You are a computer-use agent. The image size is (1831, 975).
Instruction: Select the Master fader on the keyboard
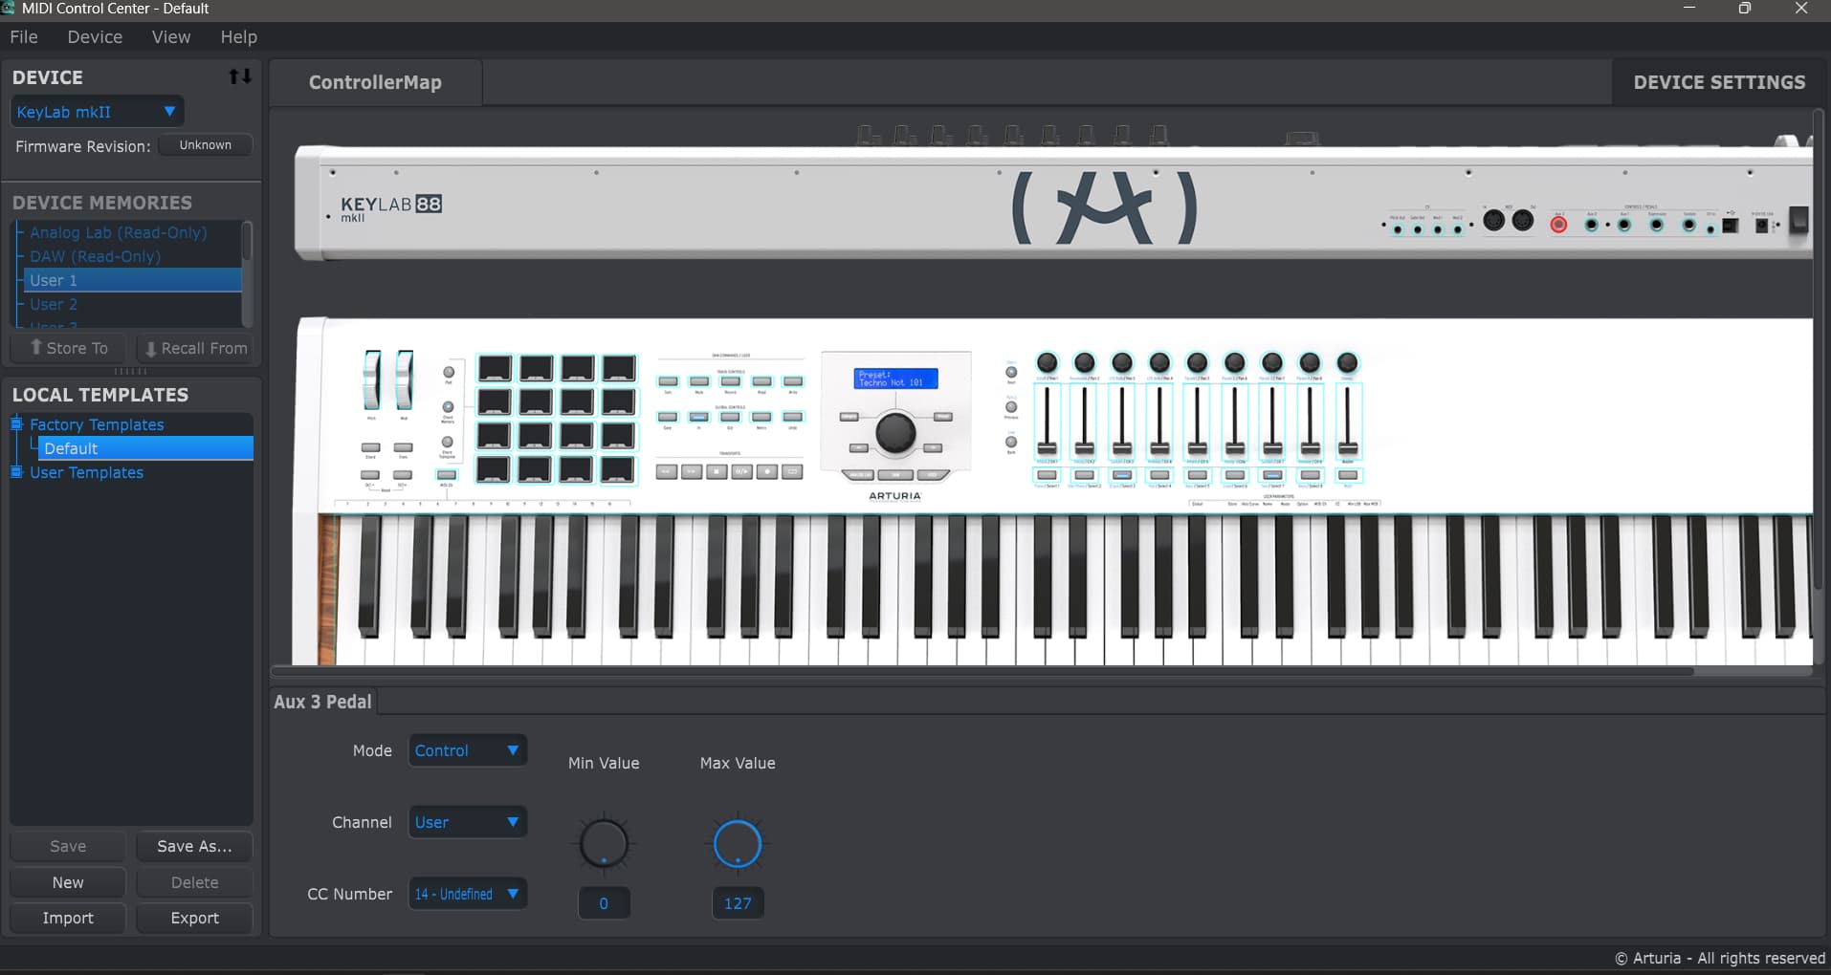[1347, 421]
